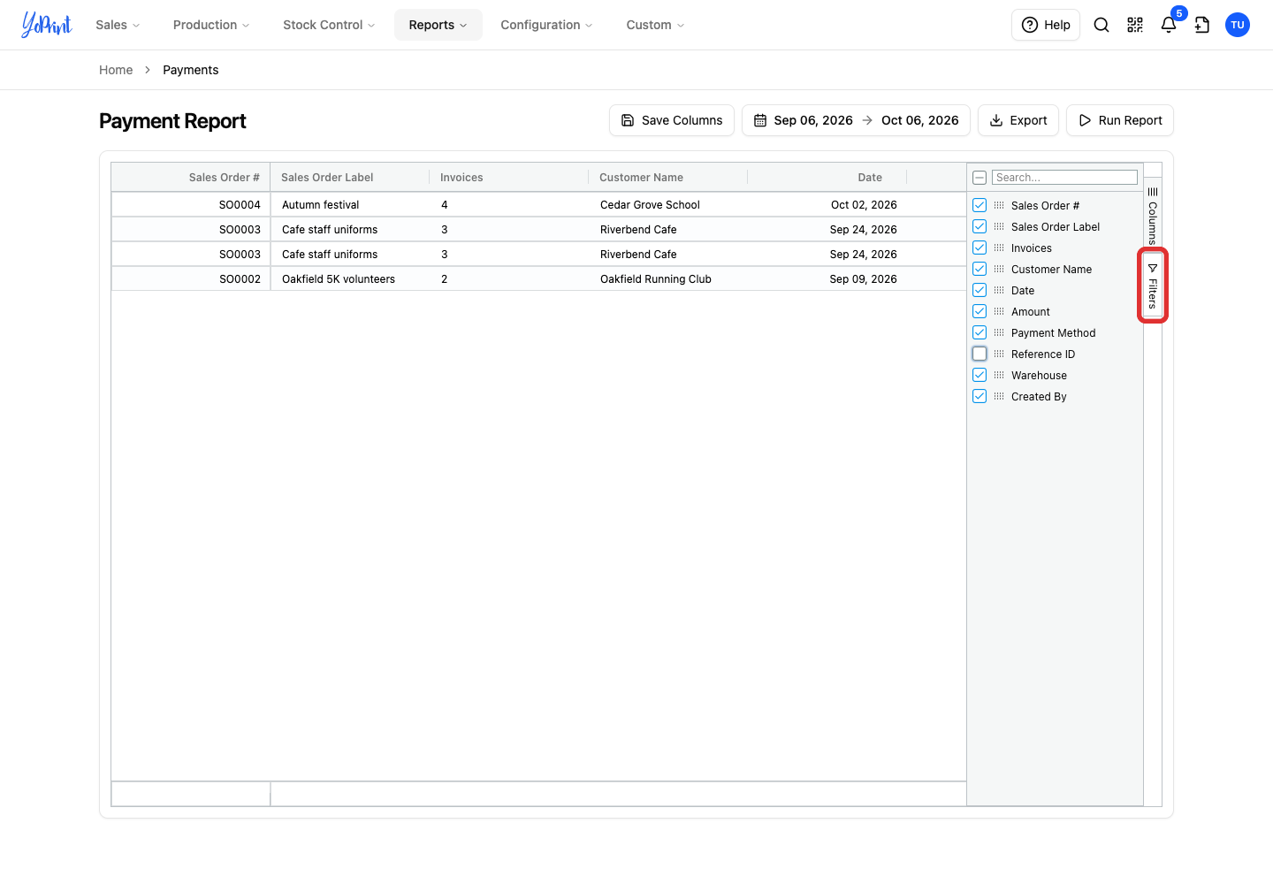Screen dimensions: 1273x884
Task: Click drag handle icon beside Amount
Action: tap(999, 311)
